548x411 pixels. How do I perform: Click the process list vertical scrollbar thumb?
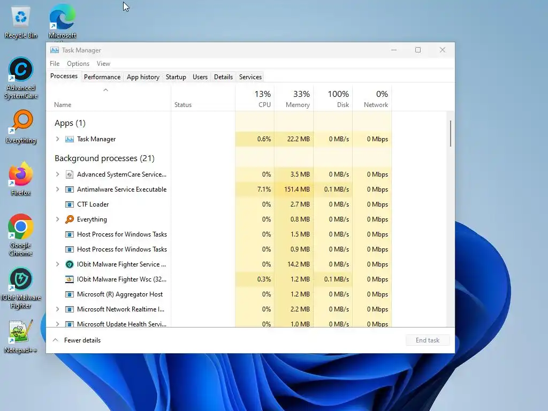tap(451, 133)
